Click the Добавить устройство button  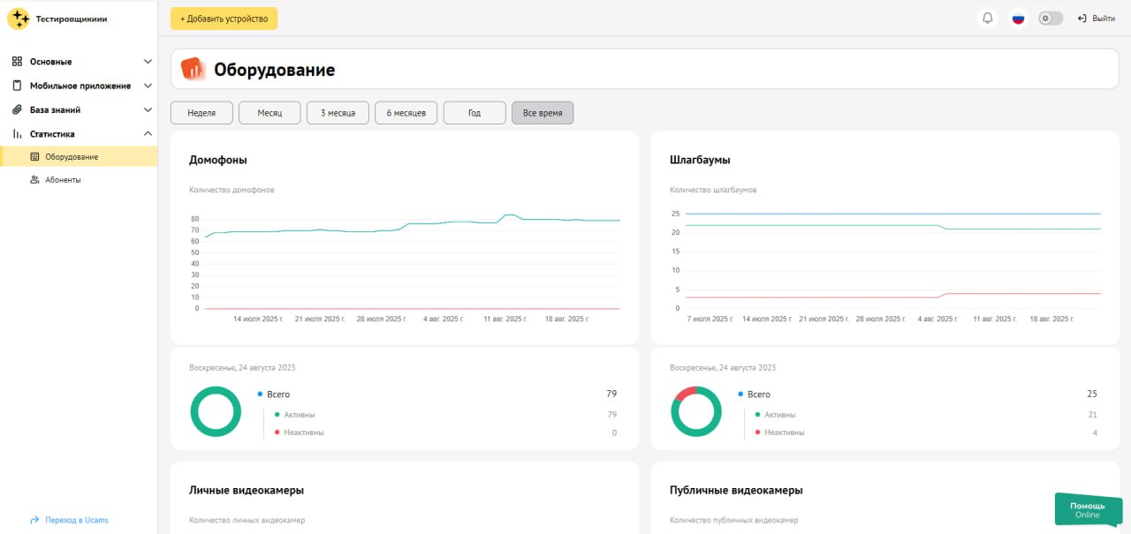pyautogui.click(x=224, y=19)
